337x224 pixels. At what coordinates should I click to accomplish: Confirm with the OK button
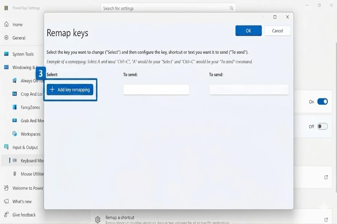(249, 31)
